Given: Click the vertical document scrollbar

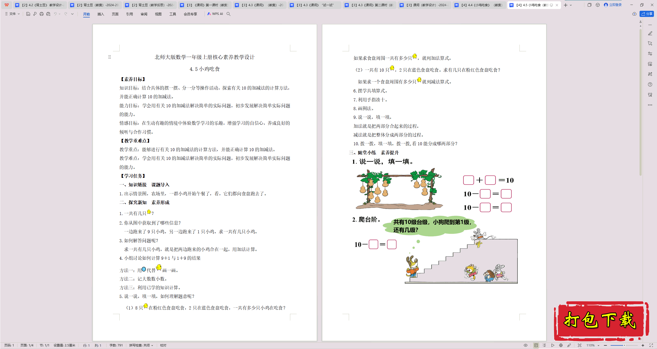Looking at the screenshot, I should [641, 103].
